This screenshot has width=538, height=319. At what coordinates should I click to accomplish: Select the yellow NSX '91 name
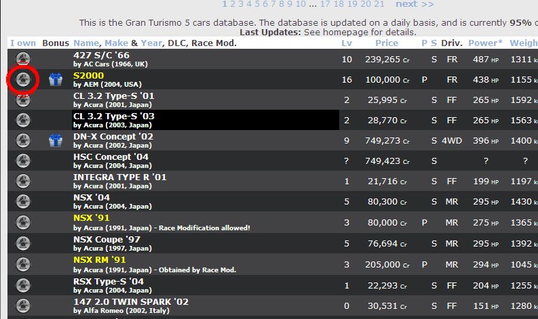(x=92, y=218)
